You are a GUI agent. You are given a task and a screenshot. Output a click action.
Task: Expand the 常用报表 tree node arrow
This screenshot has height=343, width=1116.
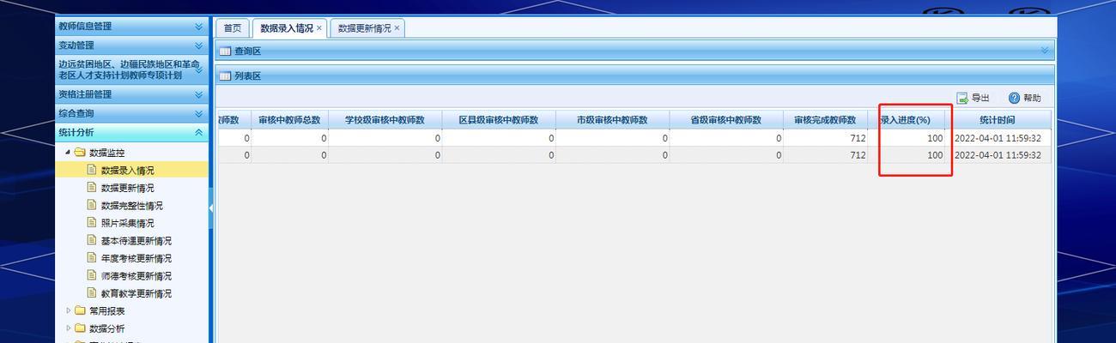[x=69, y=311]
